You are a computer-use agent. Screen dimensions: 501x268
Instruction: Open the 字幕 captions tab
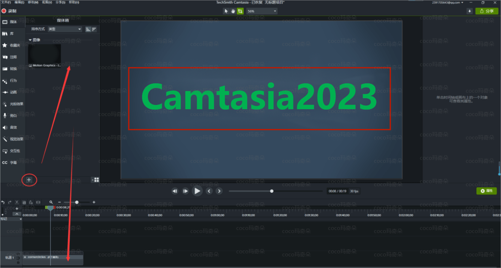click(13, 163)
